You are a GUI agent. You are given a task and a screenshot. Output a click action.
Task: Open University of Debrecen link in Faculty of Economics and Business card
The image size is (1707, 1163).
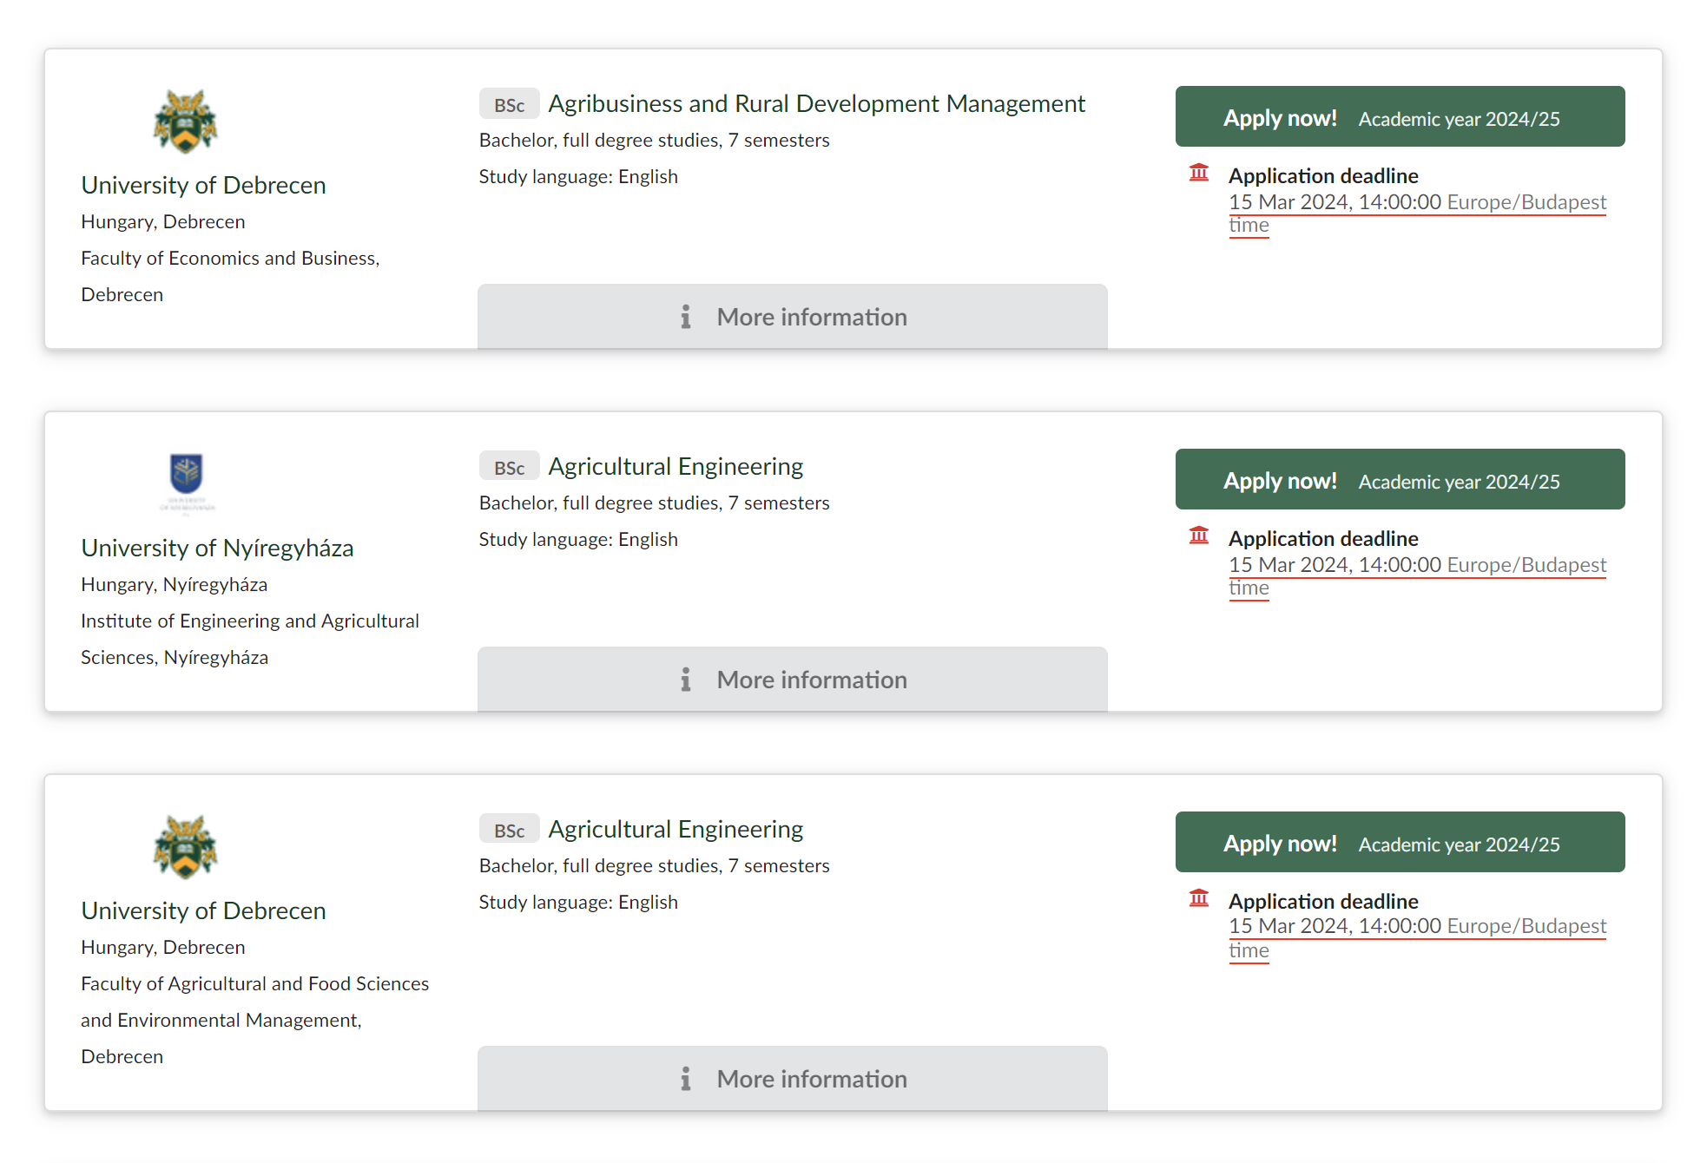click(203, 185)
